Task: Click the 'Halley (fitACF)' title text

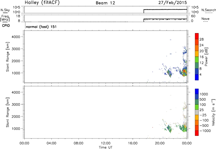Action: (42, 3)
